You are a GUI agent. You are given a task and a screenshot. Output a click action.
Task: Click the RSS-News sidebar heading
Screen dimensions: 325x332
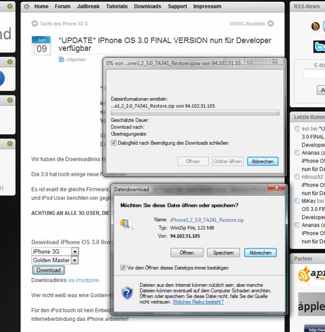tap(307, 6)
